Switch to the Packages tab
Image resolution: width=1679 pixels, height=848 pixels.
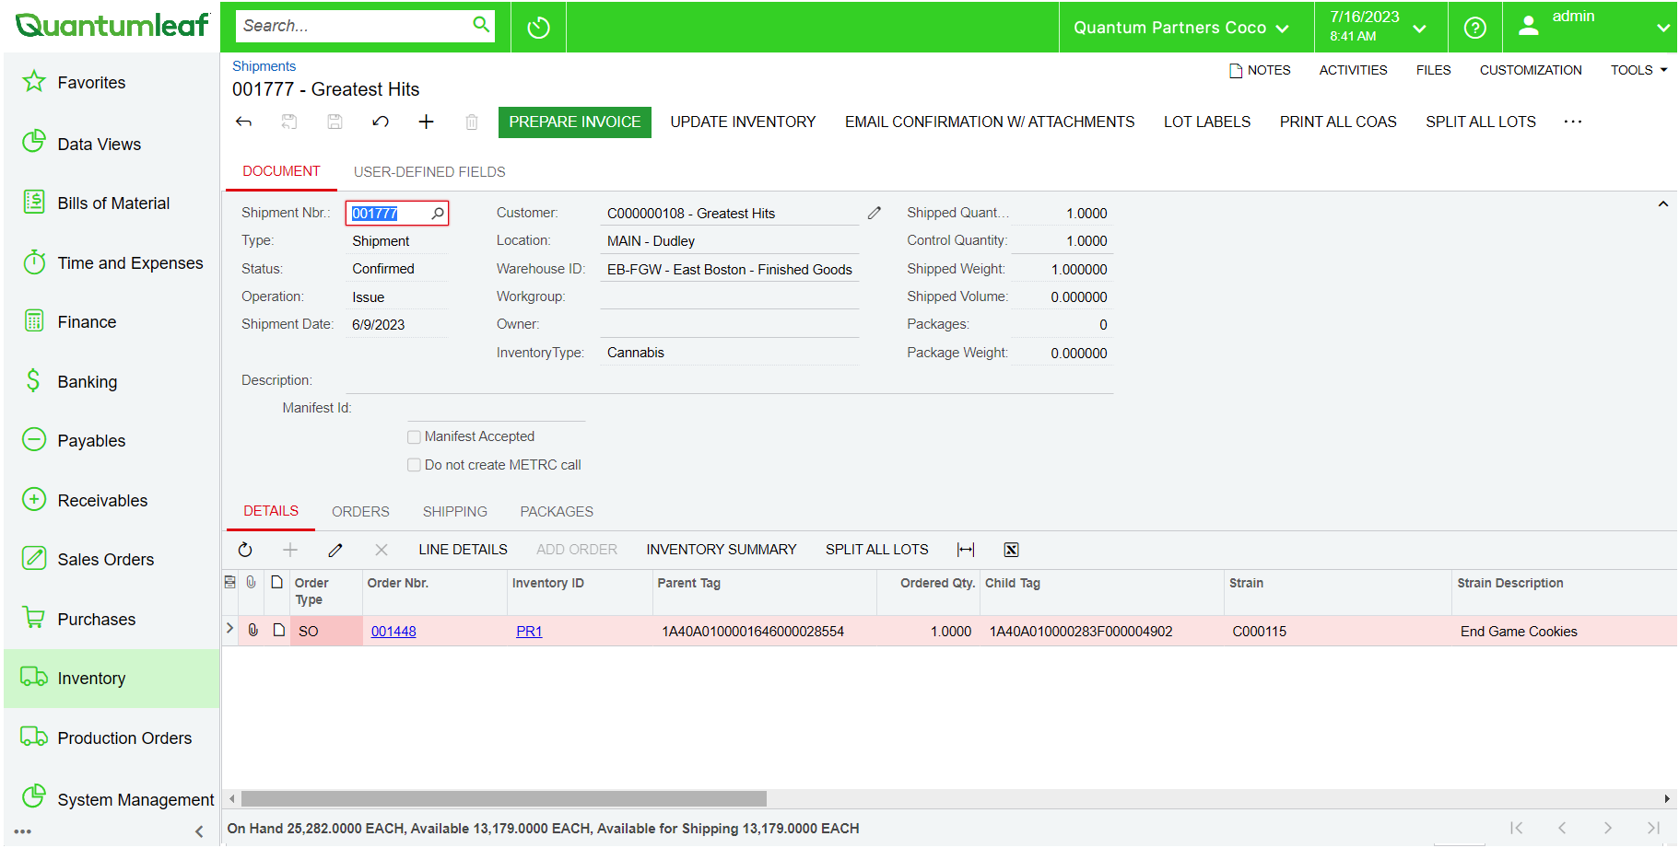click(x=557, y=512)
